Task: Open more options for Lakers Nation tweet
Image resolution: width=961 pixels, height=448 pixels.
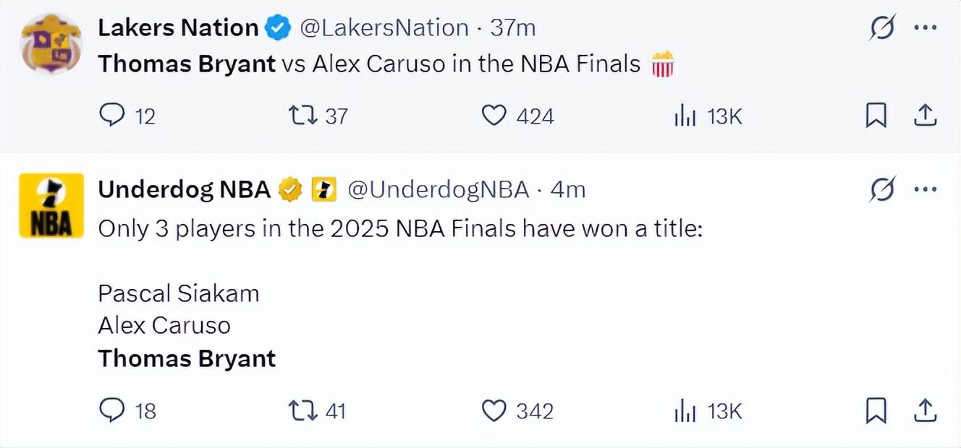Action: pyautogui.click(x=926, y=28)
